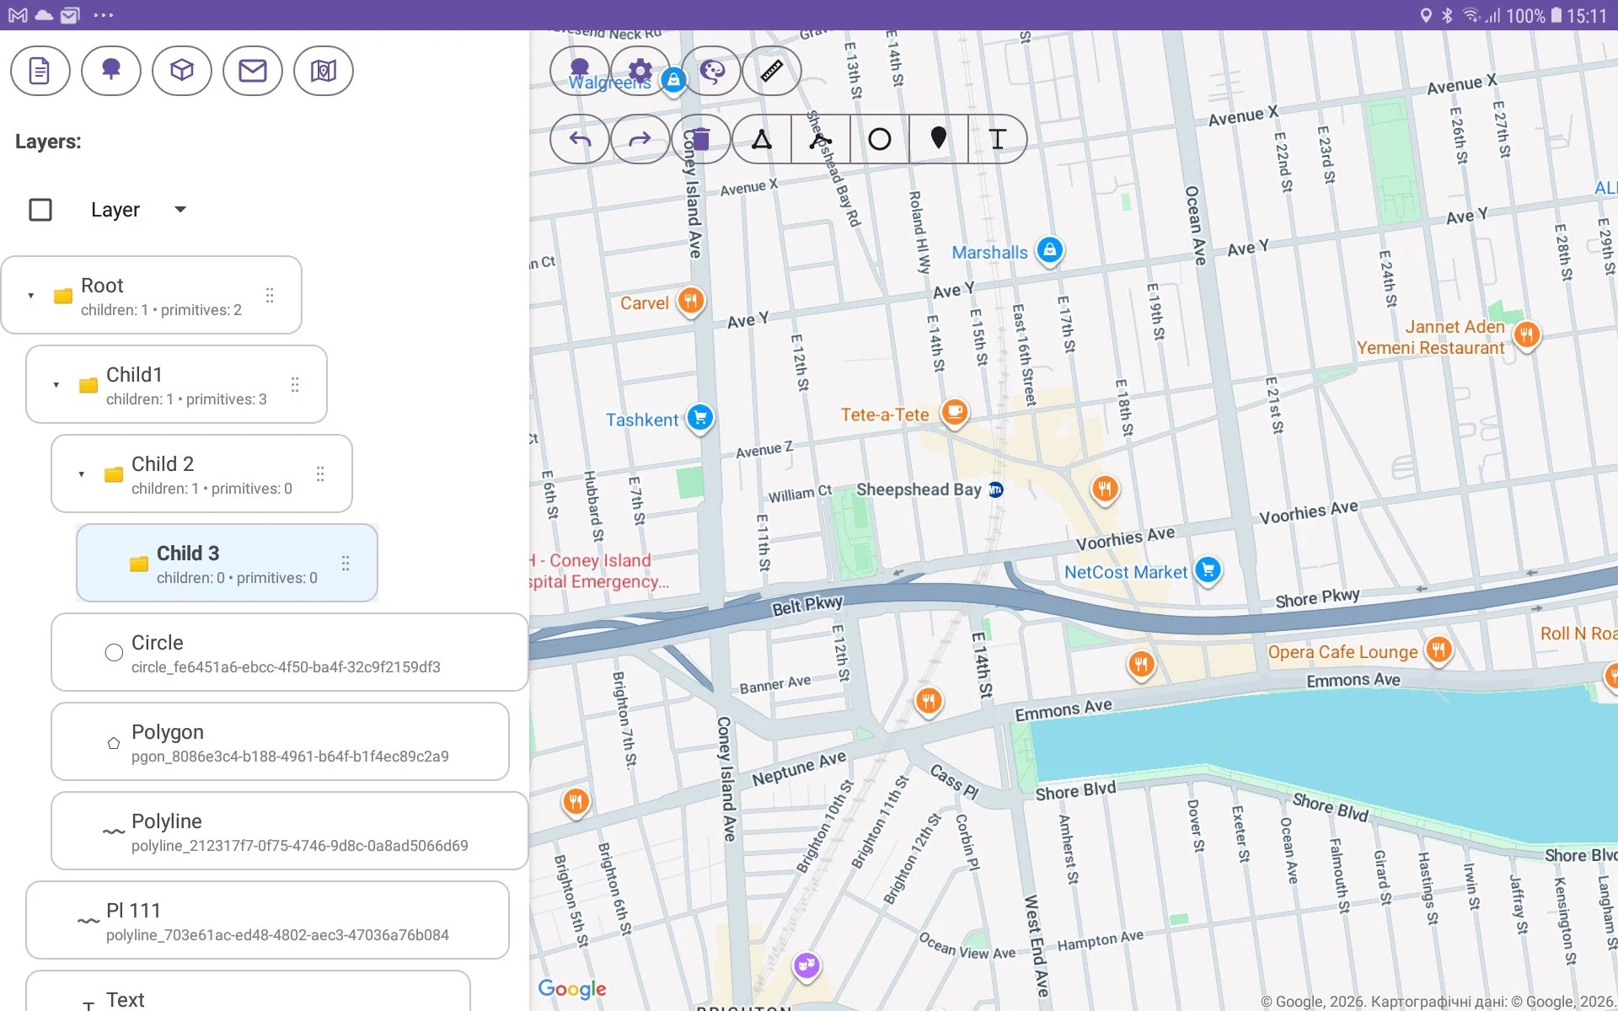Click the polyline_703e61ac identifier text

[x=277, y=935]
